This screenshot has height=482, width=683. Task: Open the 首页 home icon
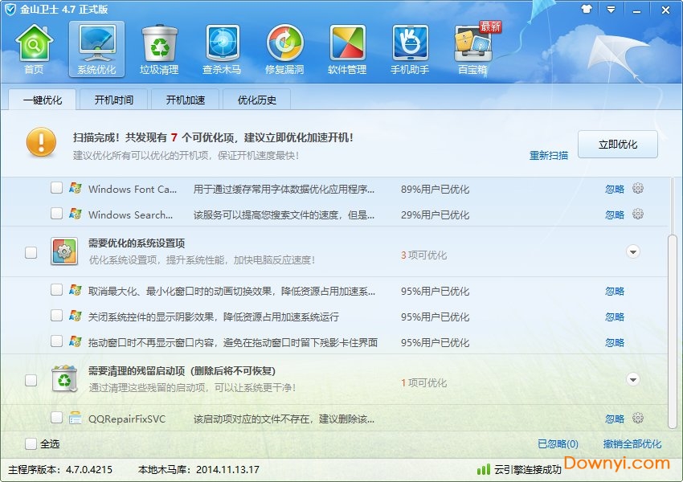tap(35, 47)
